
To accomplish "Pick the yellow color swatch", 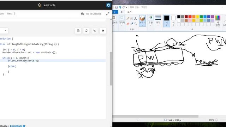I will tap(197, 17).
